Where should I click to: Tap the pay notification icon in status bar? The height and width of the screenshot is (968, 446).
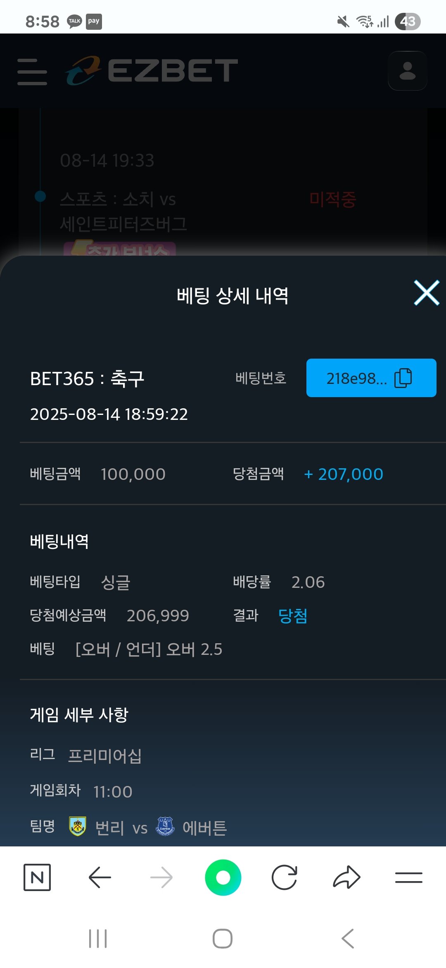point(94,22)
